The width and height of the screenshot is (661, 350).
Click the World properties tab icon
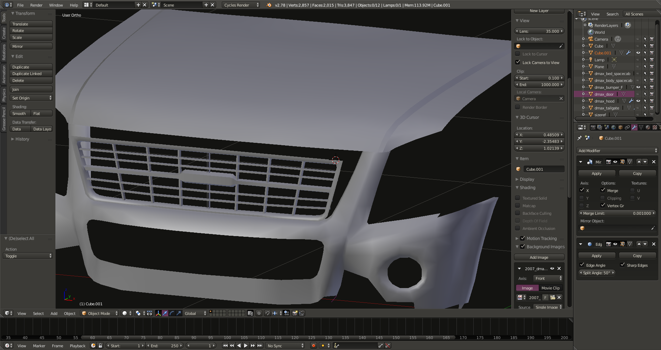pos(613,127)
